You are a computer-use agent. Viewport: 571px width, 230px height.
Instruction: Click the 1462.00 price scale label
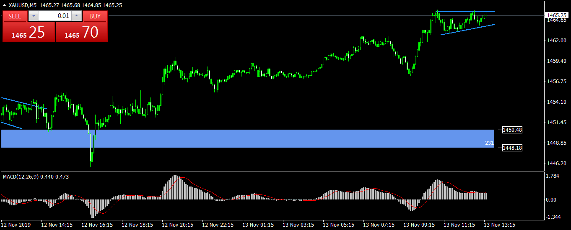point(556,41)
